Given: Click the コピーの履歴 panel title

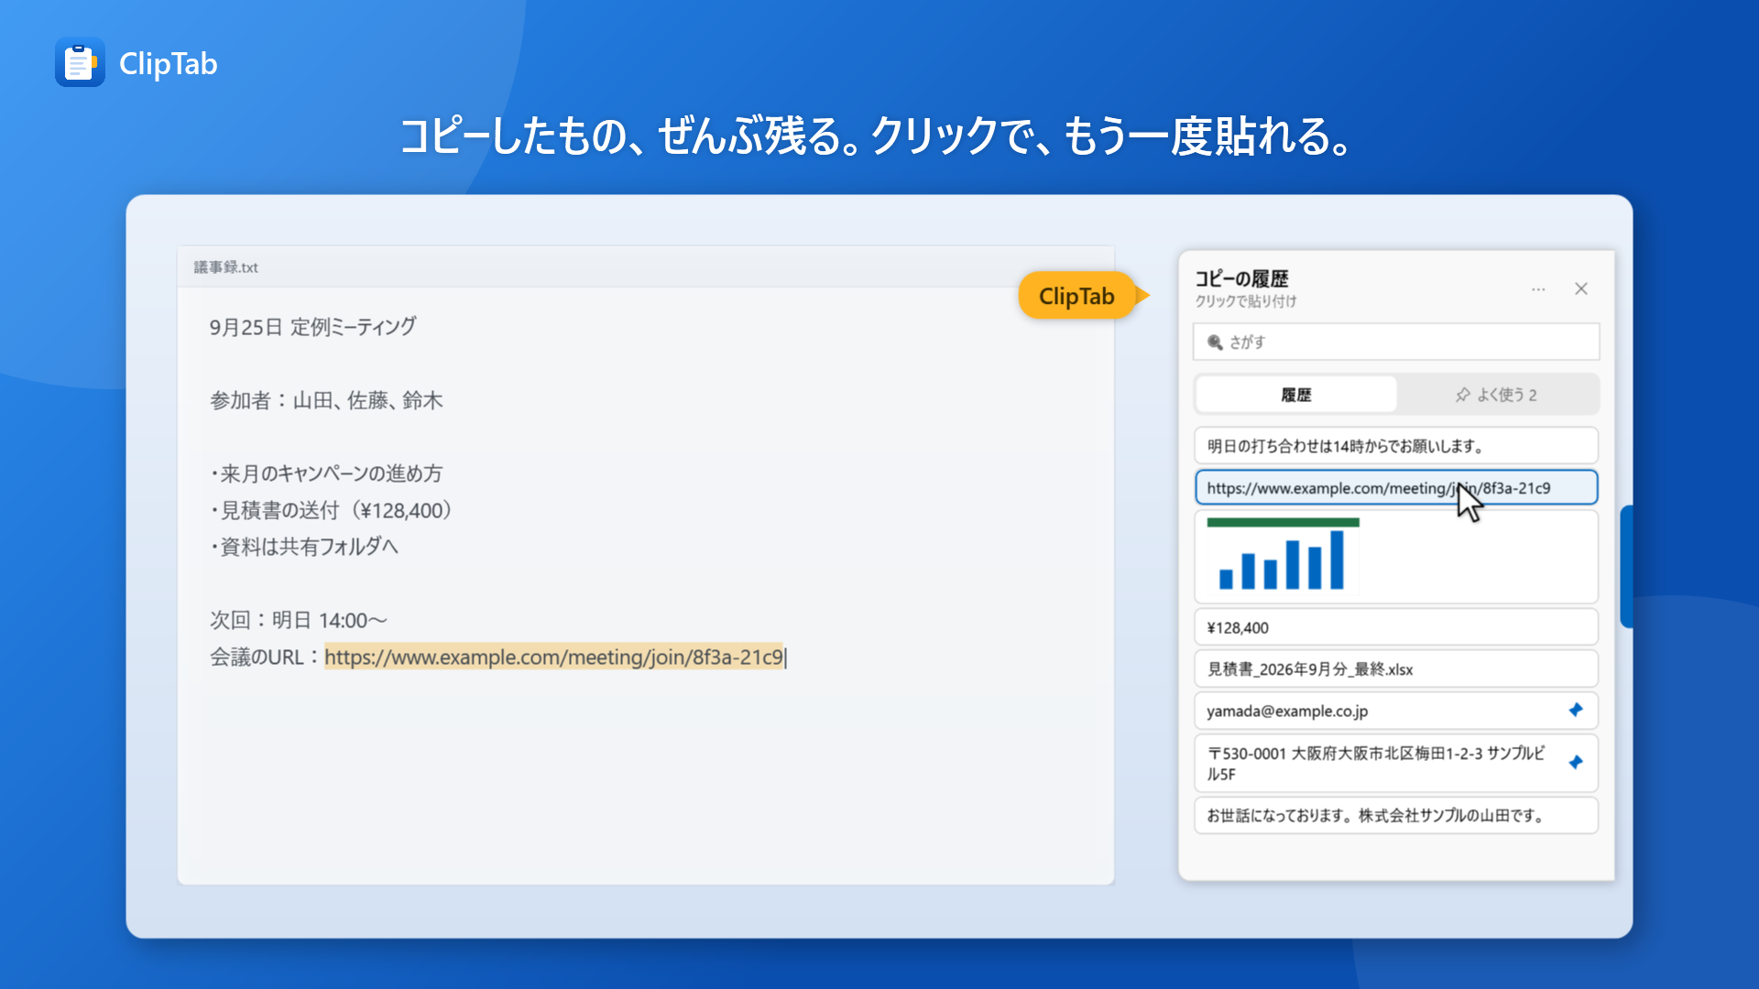Looking at the screenshot, I should [1241, 278].
